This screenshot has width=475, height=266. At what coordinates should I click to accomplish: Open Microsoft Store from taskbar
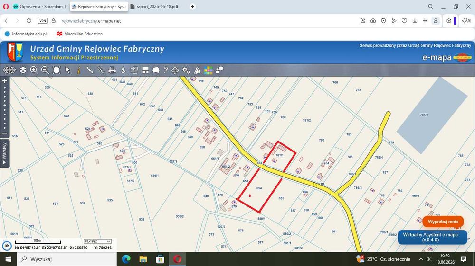[160, 259]
